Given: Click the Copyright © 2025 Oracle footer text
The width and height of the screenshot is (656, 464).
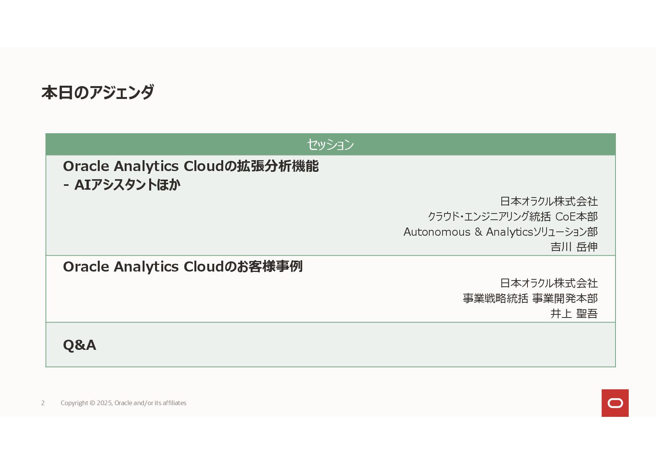Looking at the screenshot, I should [x=123, y=403].
